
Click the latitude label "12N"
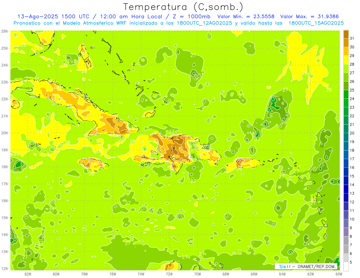pyautogui.click(x=4, y=268)
